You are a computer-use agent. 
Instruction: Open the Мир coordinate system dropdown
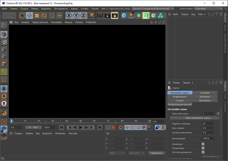click(x=117, y=153)
